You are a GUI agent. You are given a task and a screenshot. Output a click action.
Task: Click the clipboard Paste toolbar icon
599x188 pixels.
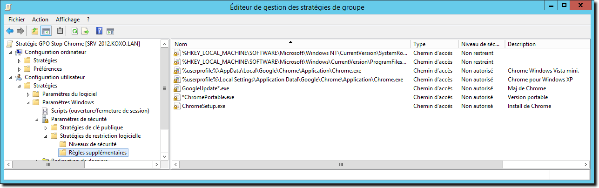(x=60, y=31)
